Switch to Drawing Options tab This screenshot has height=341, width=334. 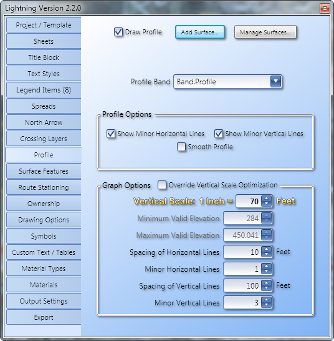coord(44,220)
